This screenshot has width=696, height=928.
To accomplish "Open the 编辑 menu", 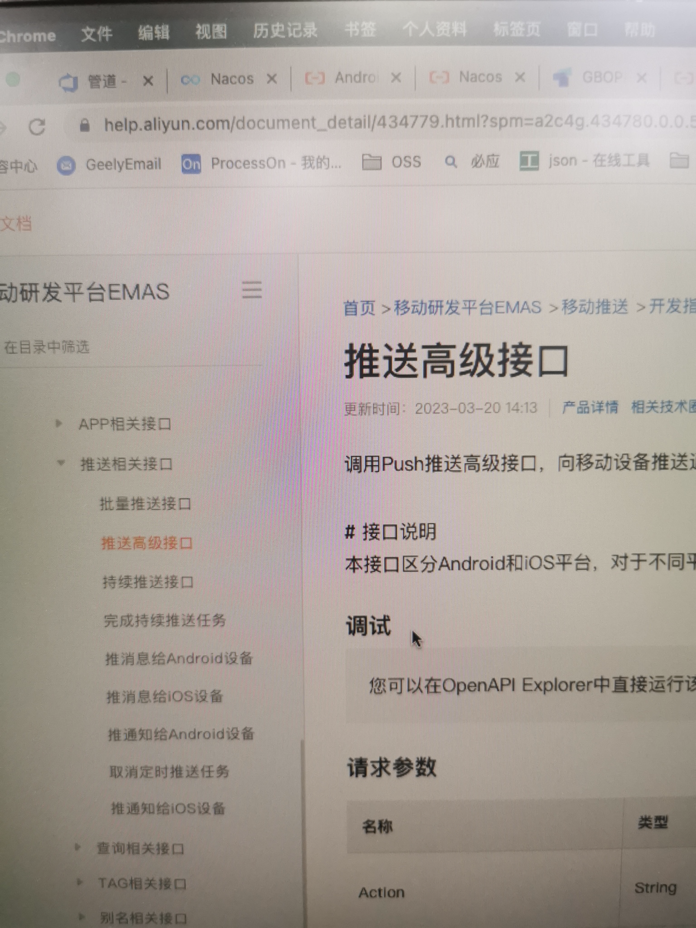I will click(154, 32).
